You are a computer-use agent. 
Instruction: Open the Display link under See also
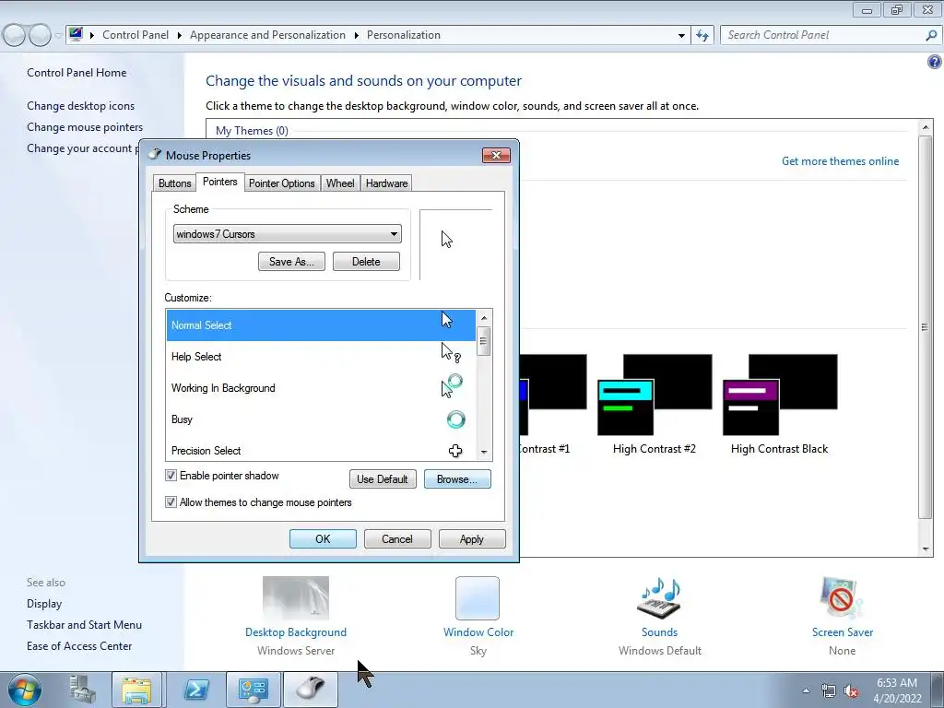[x=44, y=604]
